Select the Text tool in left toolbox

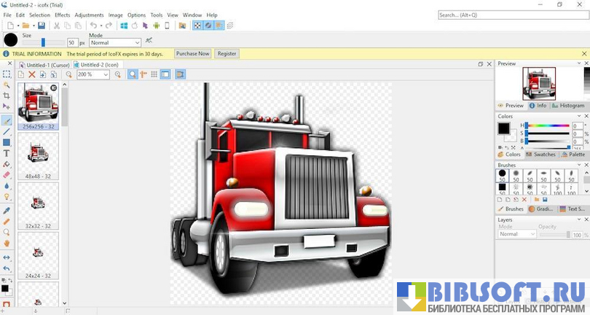[x=7, y=153]
